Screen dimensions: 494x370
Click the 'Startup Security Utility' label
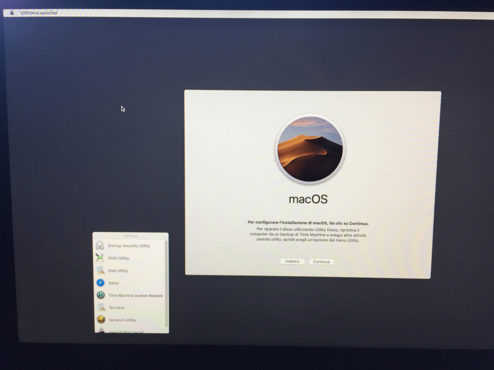click(129, 246)
